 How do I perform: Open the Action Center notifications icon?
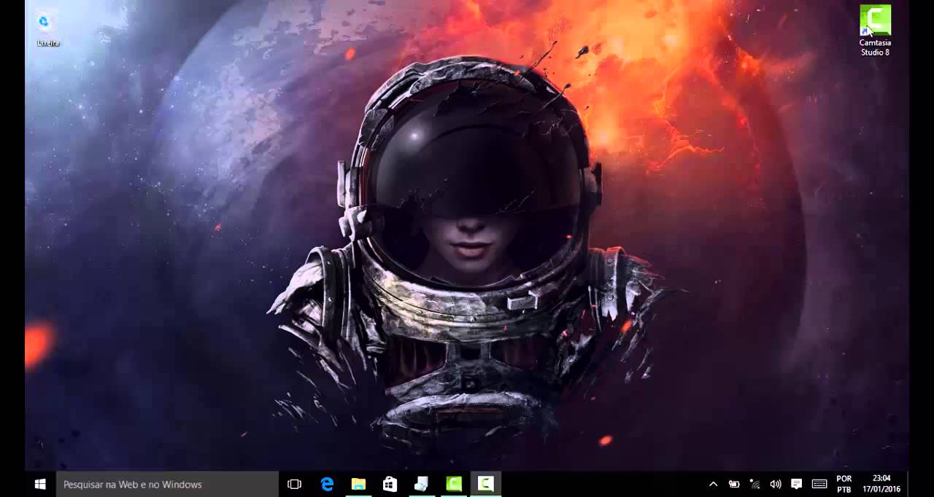pyautogui.click(x=797, y=484)
